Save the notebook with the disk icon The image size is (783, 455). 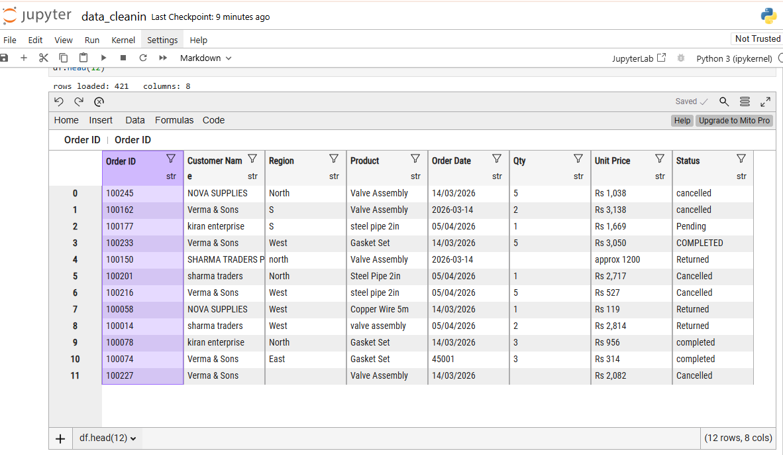(4, 58)
